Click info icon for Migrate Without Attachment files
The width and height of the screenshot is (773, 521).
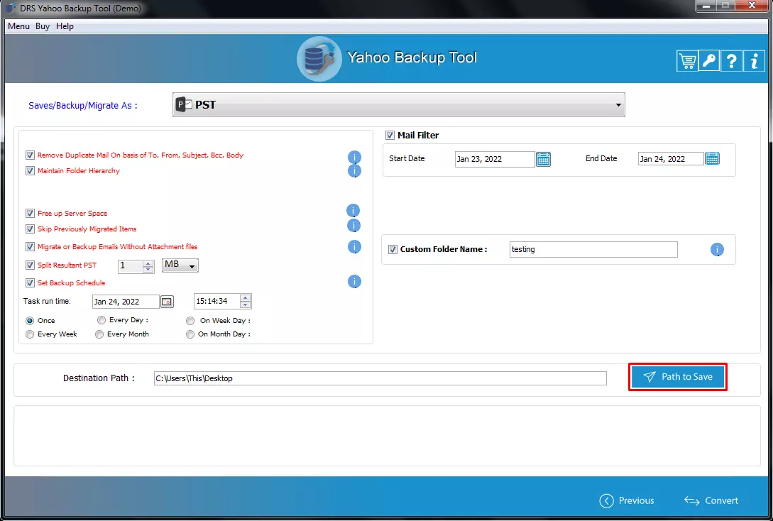tap(354, 247)
